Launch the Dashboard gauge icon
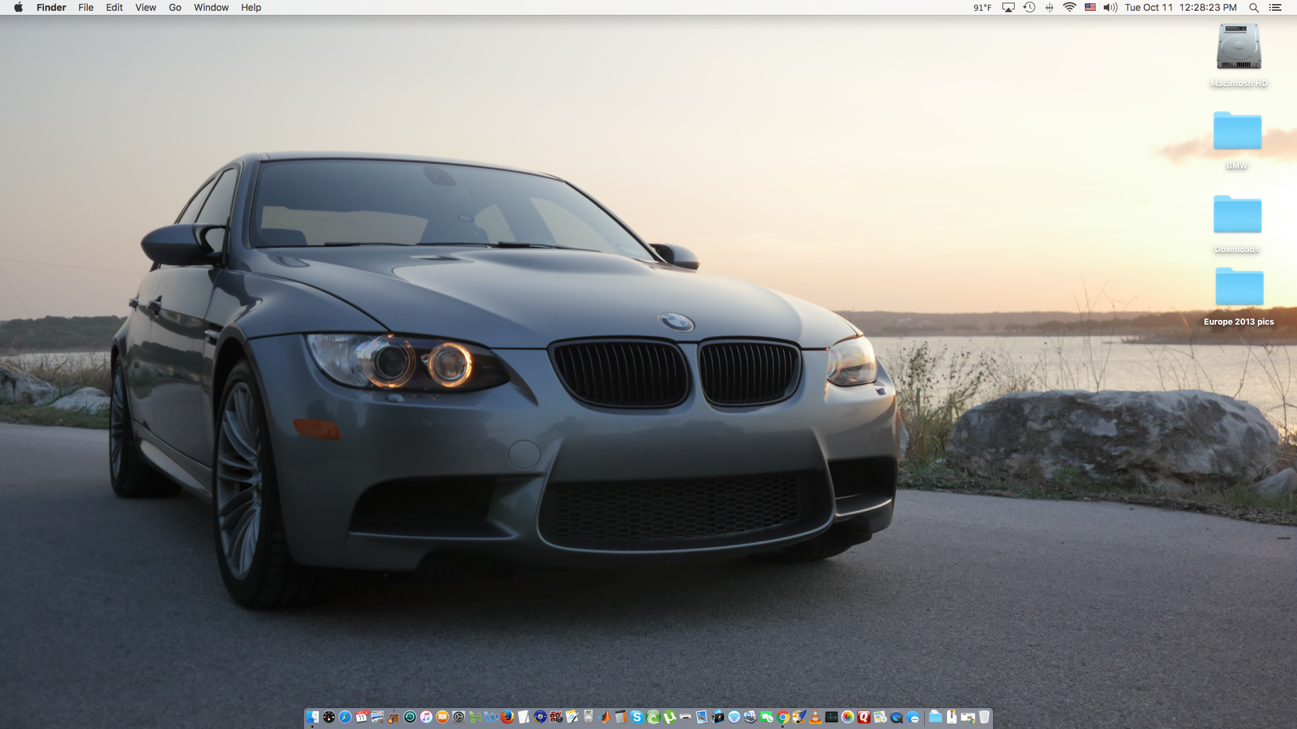 click(x=329, y=717)
